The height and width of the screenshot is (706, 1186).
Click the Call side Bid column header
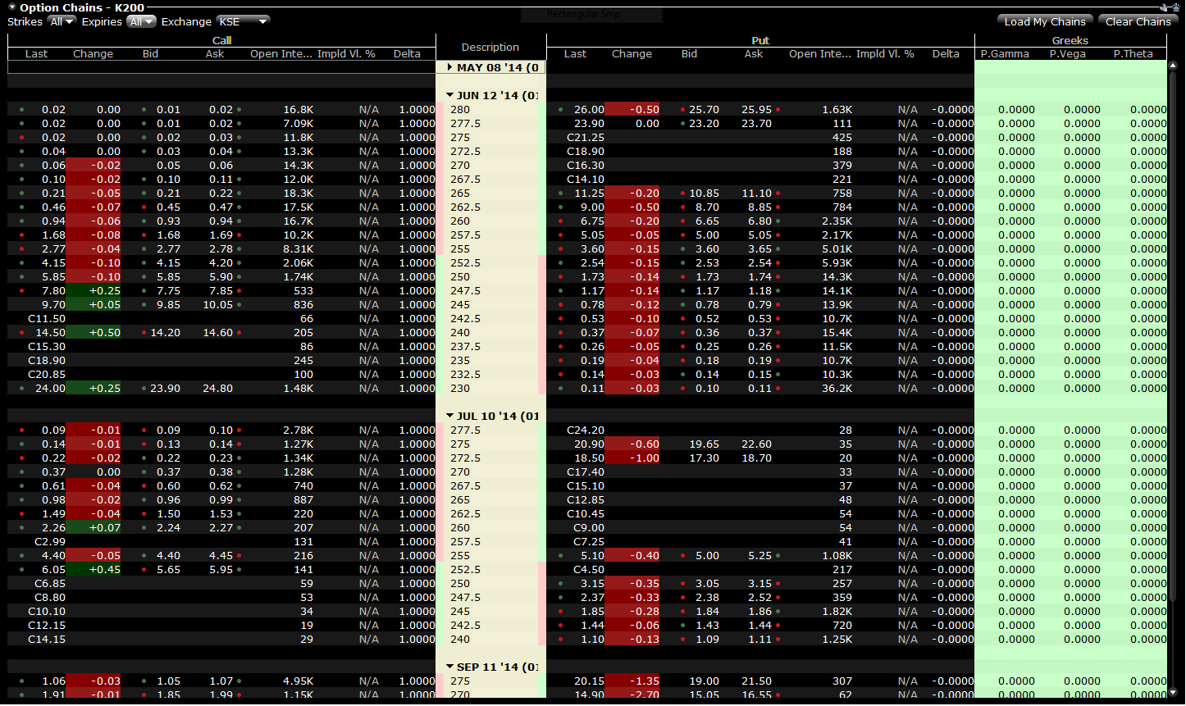click(x=150, y=54)
